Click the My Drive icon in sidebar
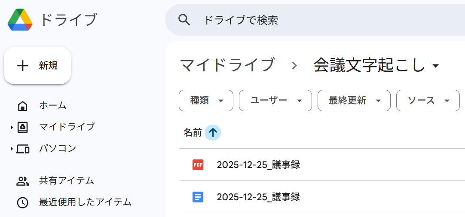Screen dimensions: 465x217 point(22,127)
